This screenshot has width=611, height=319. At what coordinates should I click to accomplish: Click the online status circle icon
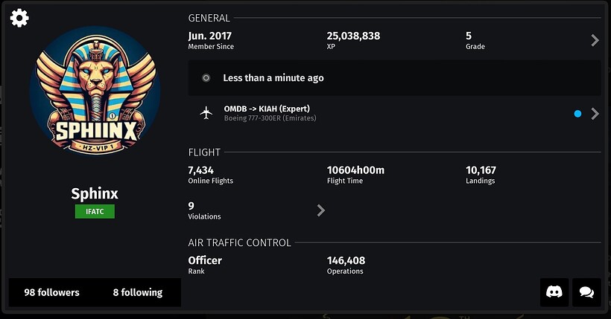tap(206, 78)
